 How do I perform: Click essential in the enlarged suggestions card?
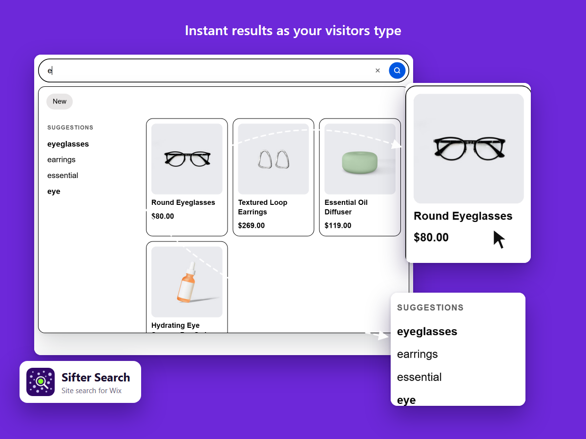[x=419, y=377]
